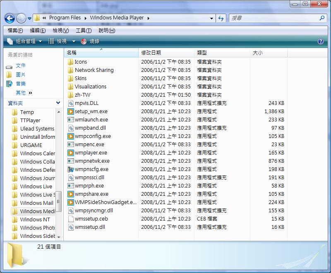Collapse the 資料夾 folders pane

point(58,103)
